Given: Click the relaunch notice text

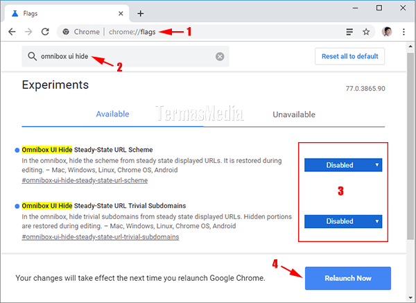Looking at the screenshot, I should click(x=140, y=278).
